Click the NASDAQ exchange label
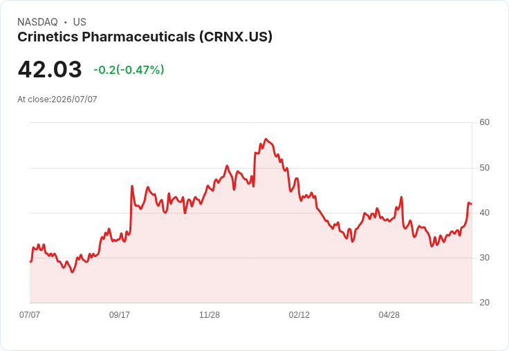The image size is (509, 351). [x=37, y=22]
